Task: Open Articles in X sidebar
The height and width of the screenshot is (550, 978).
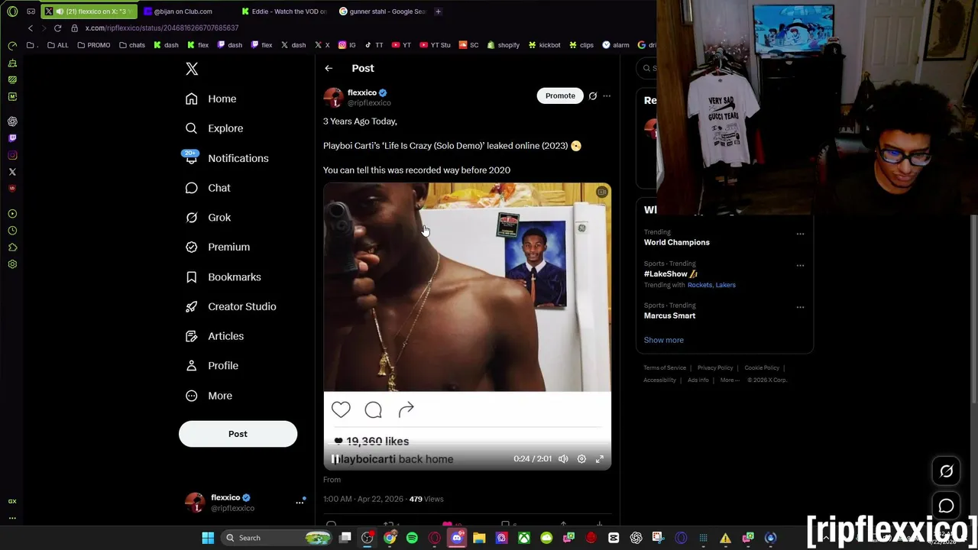Action: [x=215, y=336]
